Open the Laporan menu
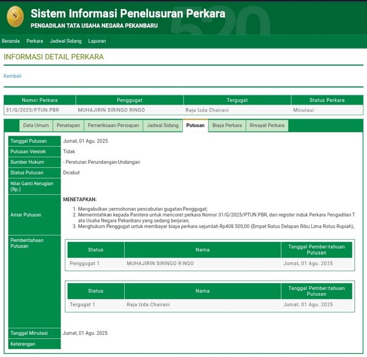 point(97,41)
